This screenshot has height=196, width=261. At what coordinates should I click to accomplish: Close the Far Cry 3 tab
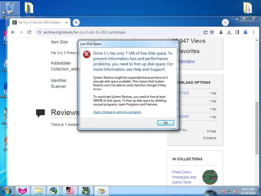(x=67, y=22)
